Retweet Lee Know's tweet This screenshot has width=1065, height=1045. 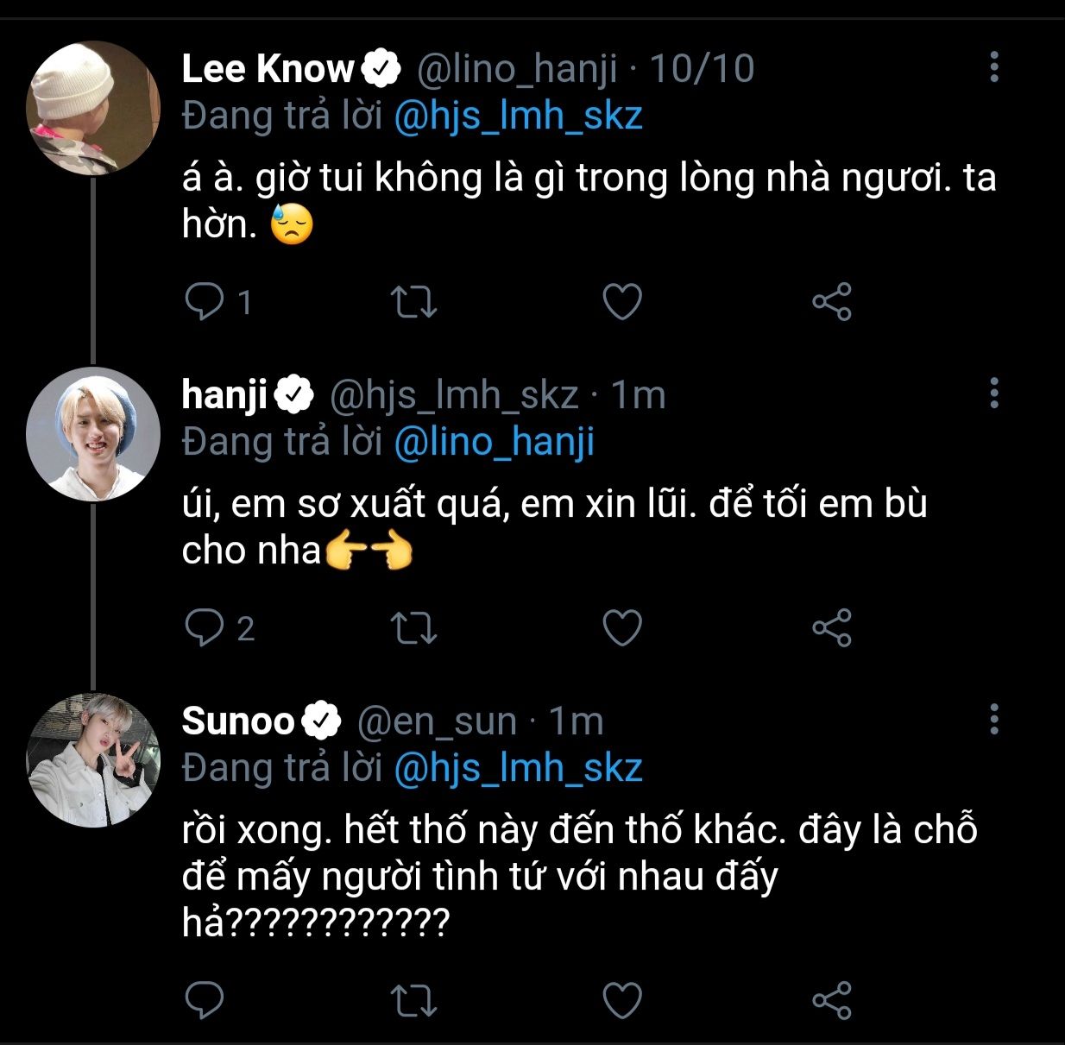coord(414,302)
